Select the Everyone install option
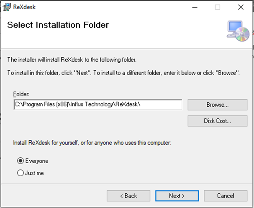254x208 pixels. (21, 161)
